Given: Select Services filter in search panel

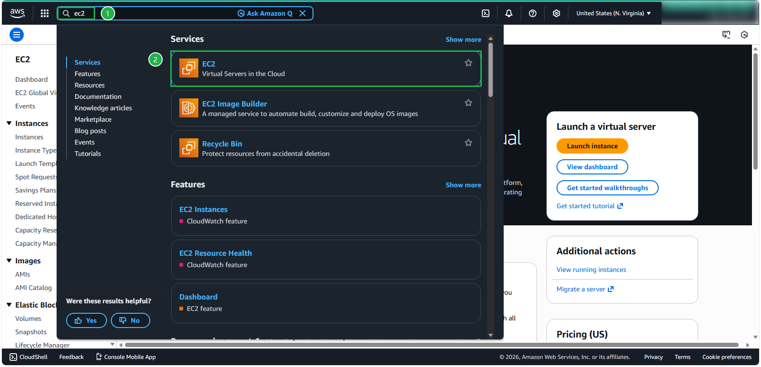Looking at the screenshot, I should click(88, 62).
